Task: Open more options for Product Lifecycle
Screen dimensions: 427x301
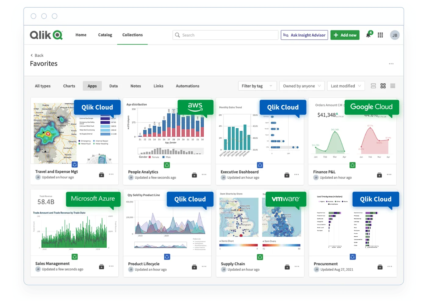Action: [204, 267]
